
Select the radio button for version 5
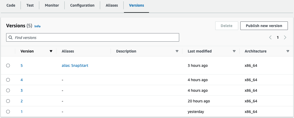(8, 65)
